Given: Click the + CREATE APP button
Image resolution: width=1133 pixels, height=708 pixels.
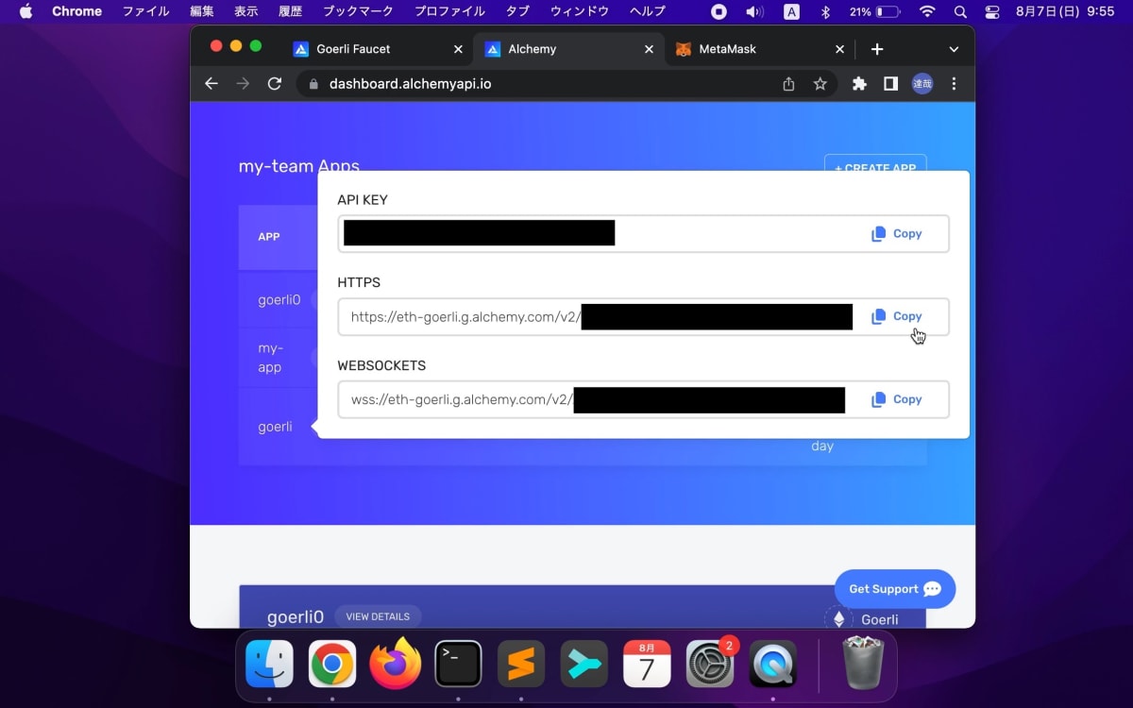Looking at the screenshot, I should 875,166.
